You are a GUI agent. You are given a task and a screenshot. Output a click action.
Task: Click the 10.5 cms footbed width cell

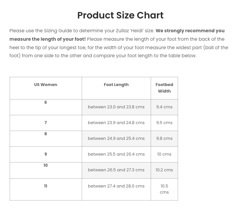point(164,189)
